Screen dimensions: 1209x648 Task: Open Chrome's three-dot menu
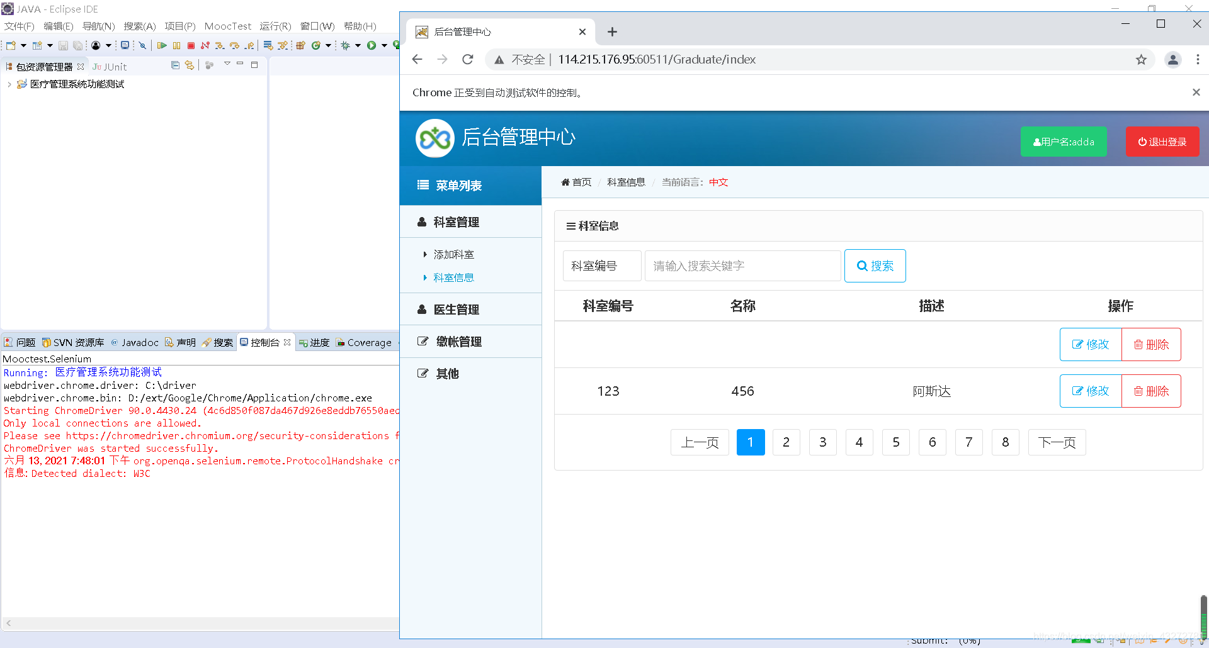(1198, 59)
